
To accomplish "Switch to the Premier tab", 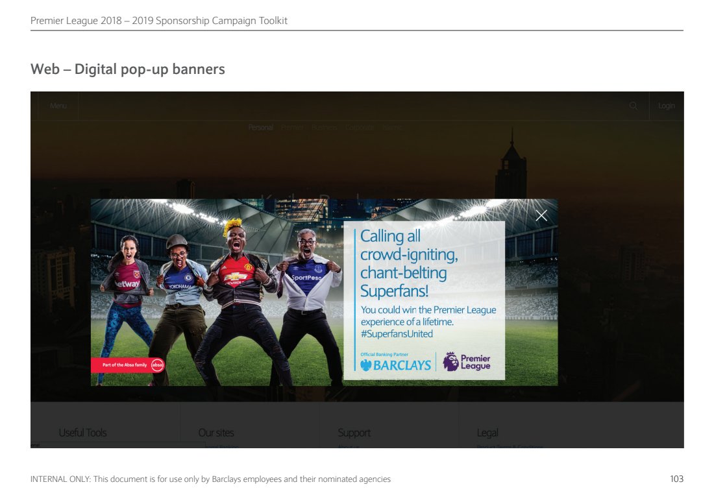I will [292, 128].
